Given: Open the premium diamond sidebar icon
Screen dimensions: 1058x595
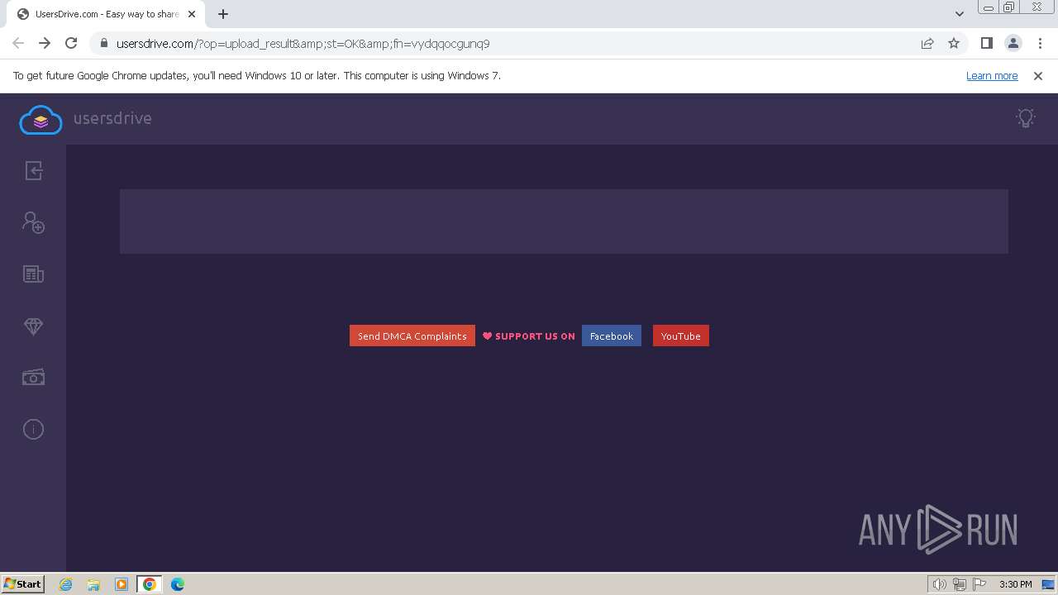Looking at the screenshot, I should (x=33, y=326).
